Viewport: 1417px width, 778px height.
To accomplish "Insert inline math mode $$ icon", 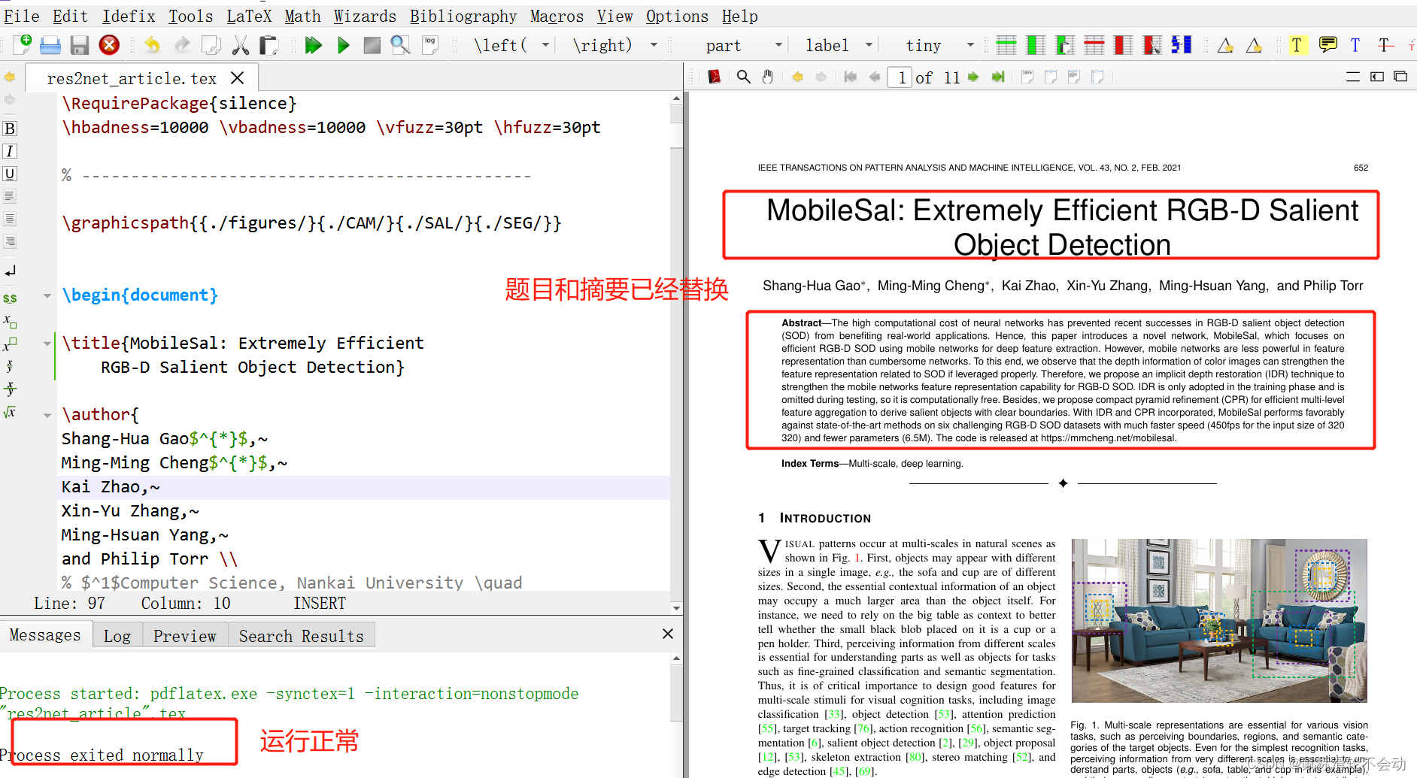I will [x=10, y=298].
